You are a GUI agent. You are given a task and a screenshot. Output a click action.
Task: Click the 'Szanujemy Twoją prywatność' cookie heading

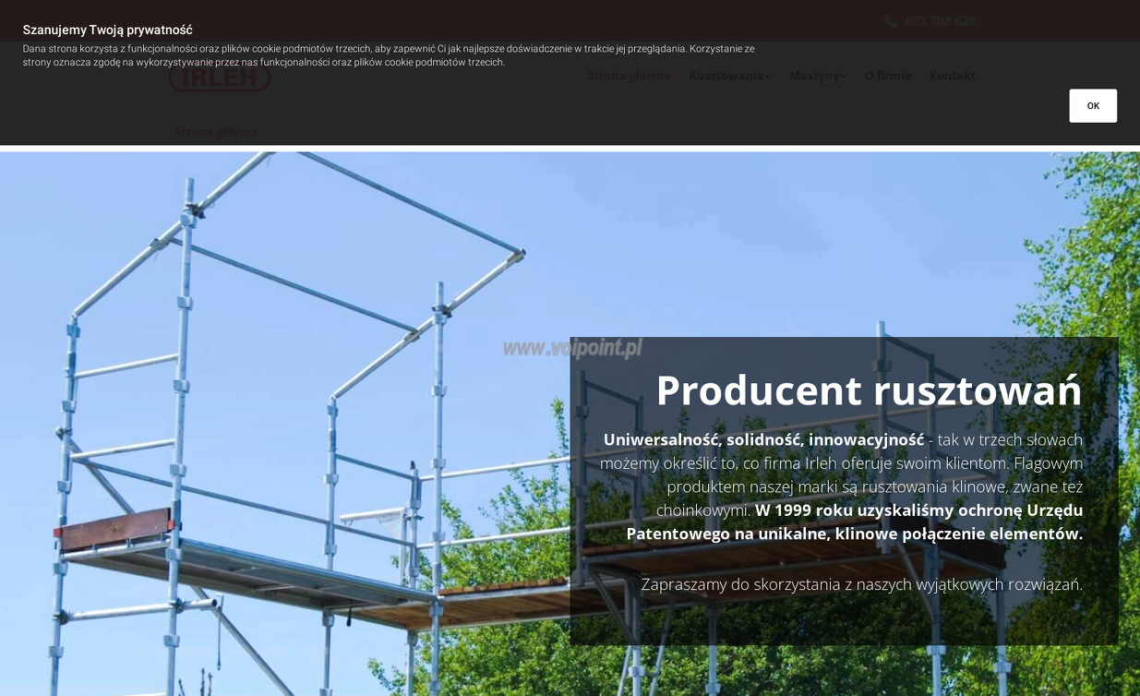coord(108,30)
